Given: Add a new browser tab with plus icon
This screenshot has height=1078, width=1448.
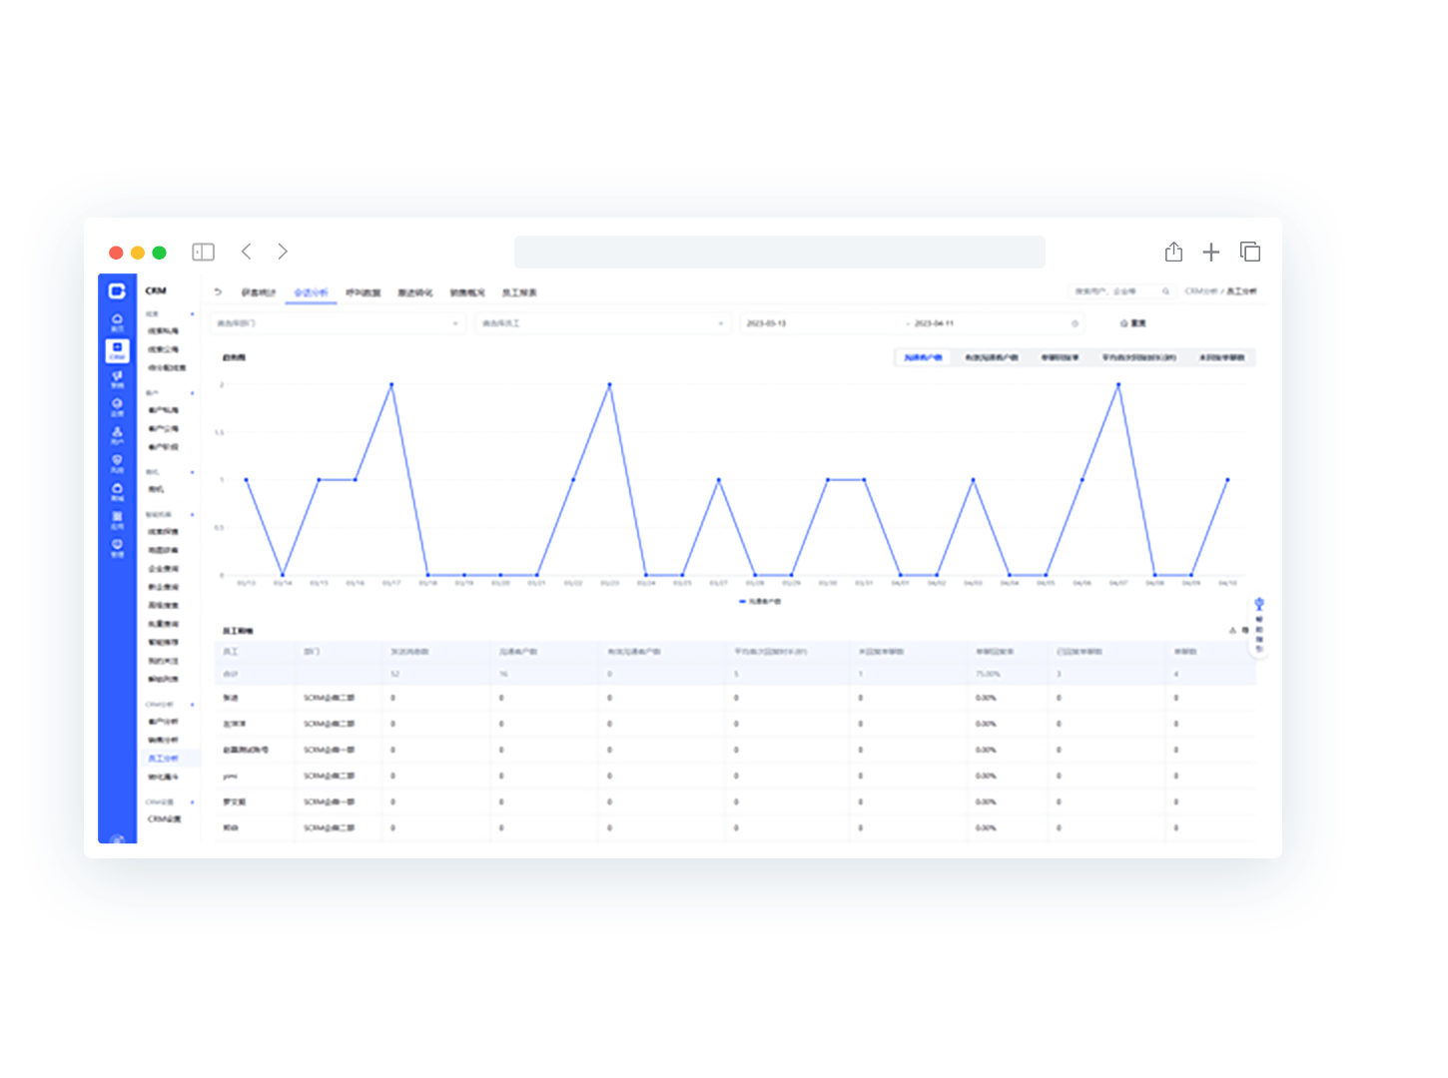Looking at the screenshot, I should tap(1211, 252).
